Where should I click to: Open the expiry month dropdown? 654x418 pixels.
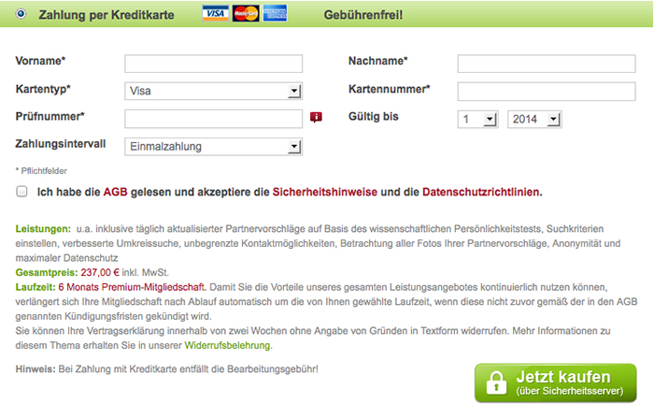point(478,120)
